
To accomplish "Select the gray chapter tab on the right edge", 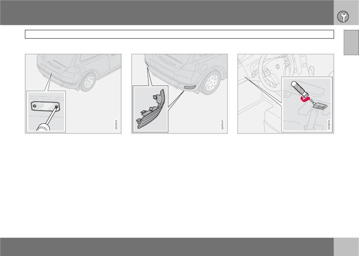I will coord(351,42).
